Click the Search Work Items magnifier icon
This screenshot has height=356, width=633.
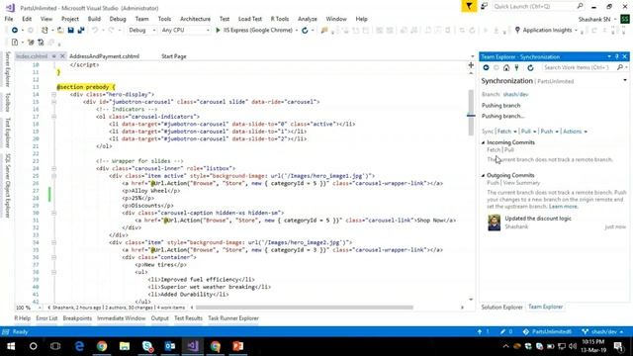pos(620,67)
